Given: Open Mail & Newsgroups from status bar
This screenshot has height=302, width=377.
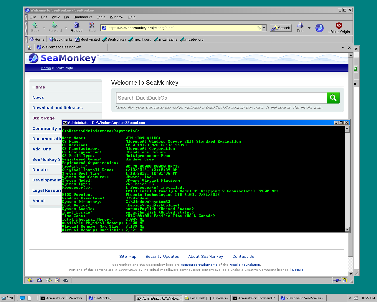Looking at the screenshot, I should 39,280.
